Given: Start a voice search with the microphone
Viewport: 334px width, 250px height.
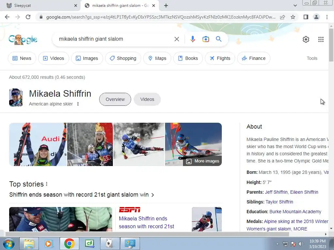Looking at the screenshot, I should pyautogui.click(x=192, y=39).
